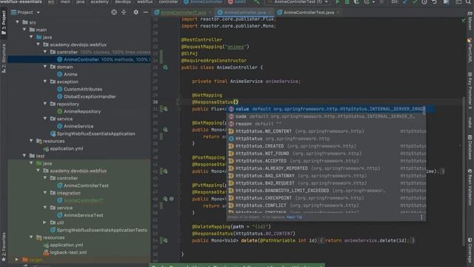This screenshot has height=267, width=474.
Task: Select HttpStatus.CREATED completion
Action: point(327,146)
